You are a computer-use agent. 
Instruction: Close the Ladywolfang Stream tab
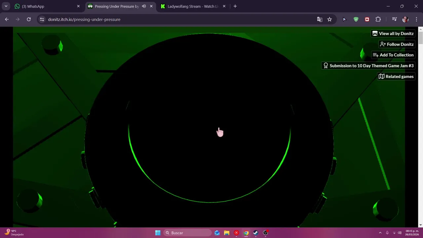click(224, 6)
